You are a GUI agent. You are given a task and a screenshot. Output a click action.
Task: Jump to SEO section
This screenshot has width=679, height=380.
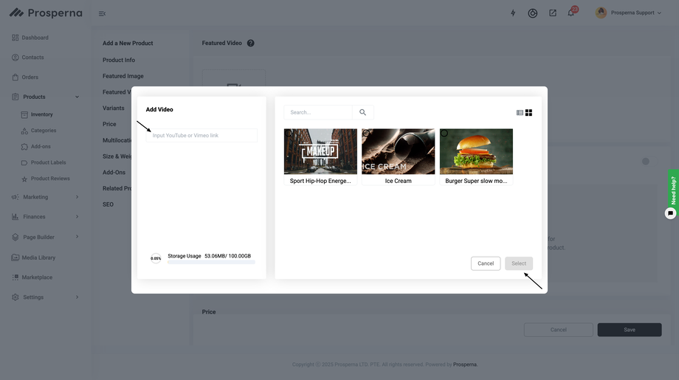(108, 204)
